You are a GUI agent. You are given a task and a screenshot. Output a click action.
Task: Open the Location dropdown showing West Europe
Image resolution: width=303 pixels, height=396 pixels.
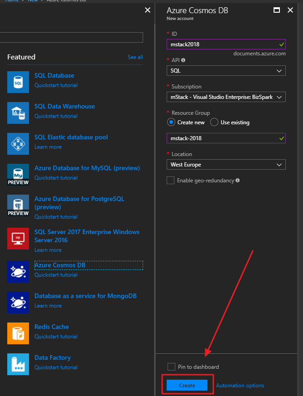coord(226,165)
